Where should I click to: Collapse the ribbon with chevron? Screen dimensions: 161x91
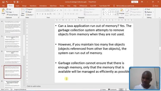[159, 18]
